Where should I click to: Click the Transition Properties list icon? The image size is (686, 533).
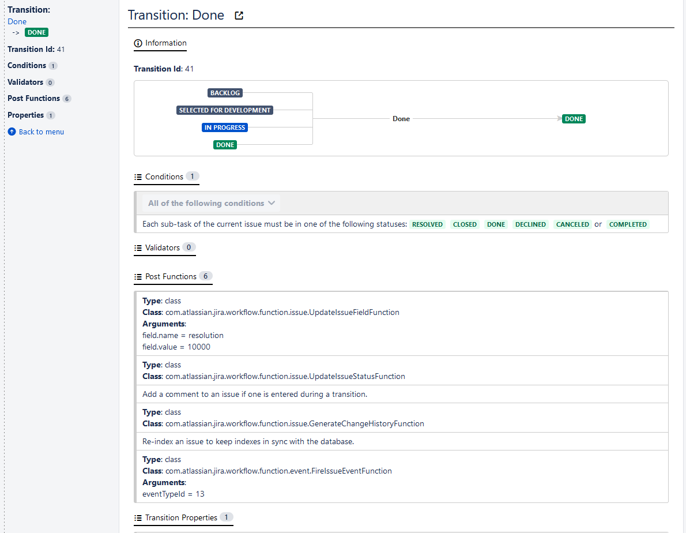tap(138, 518)
